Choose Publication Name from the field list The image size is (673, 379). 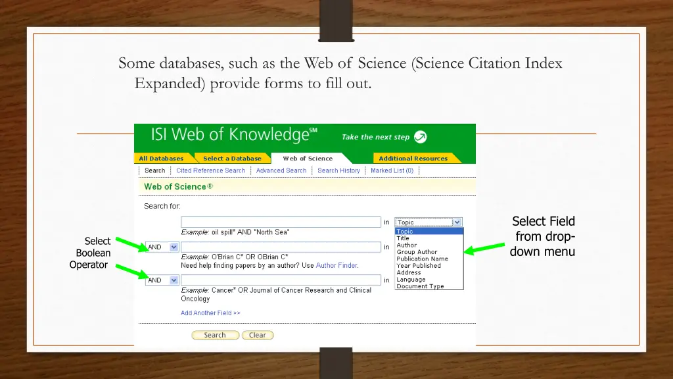[429, 259]
